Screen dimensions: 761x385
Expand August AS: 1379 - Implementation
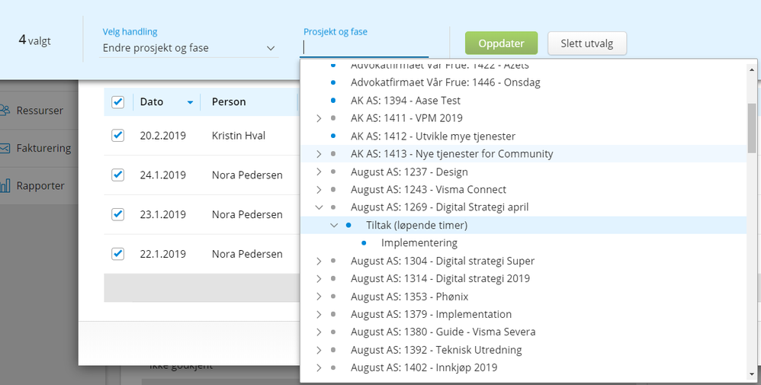point(319,314)
